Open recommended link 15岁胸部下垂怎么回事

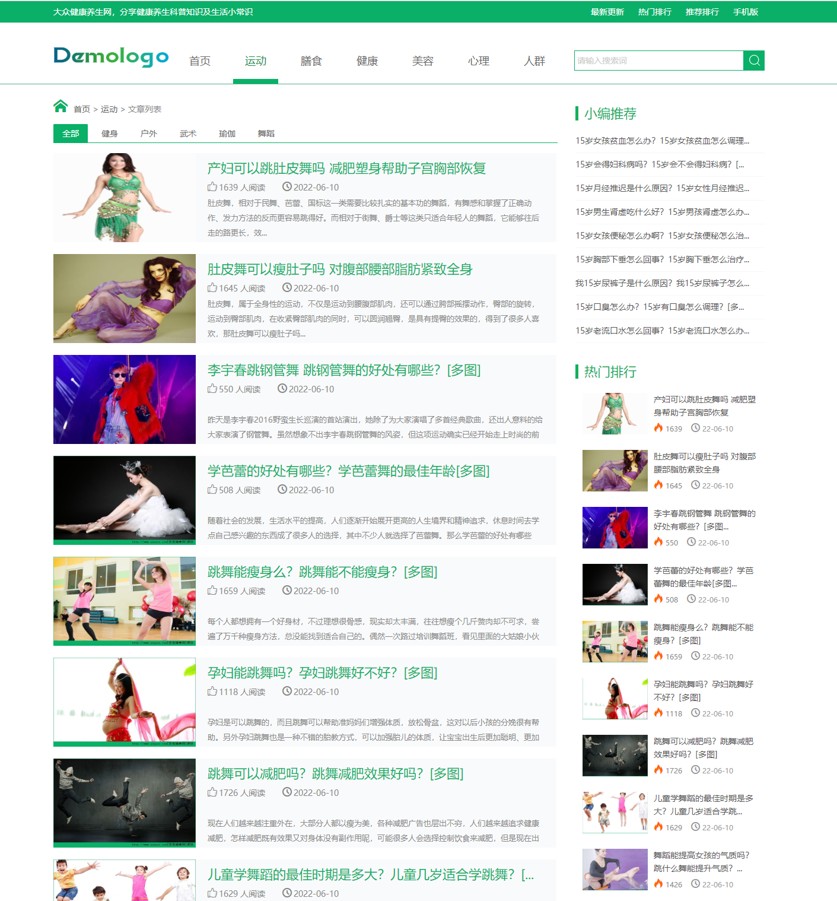pyautogui.click(x=662, y=259)
